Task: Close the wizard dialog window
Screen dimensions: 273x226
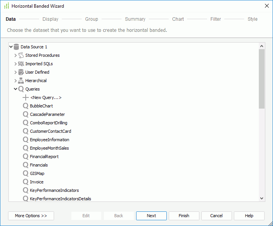Action: point(267,6)
